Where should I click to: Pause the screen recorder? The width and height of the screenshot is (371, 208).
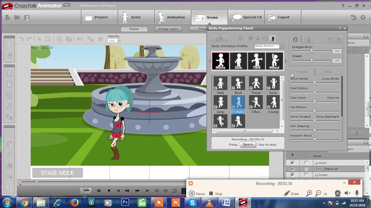pyautogui.click(x=197, y=194)
